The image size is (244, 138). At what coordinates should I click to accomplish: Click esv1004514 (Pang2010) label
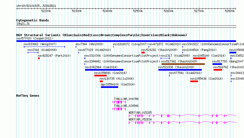[x=199, y=50]
